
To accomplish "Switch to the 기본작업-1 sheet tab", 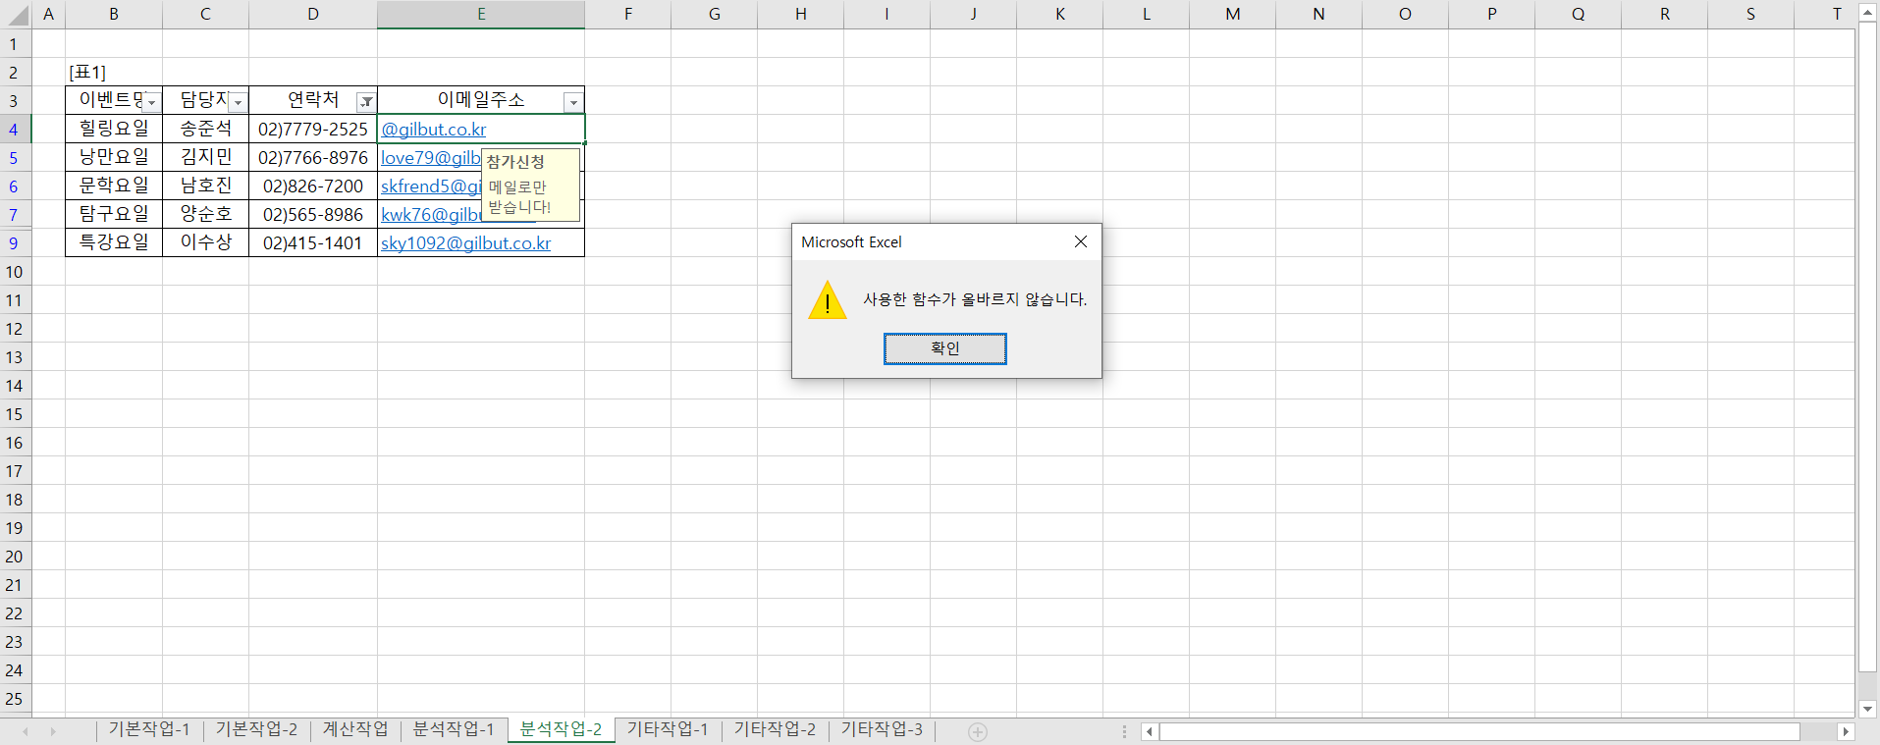I will tap(149, 729).
